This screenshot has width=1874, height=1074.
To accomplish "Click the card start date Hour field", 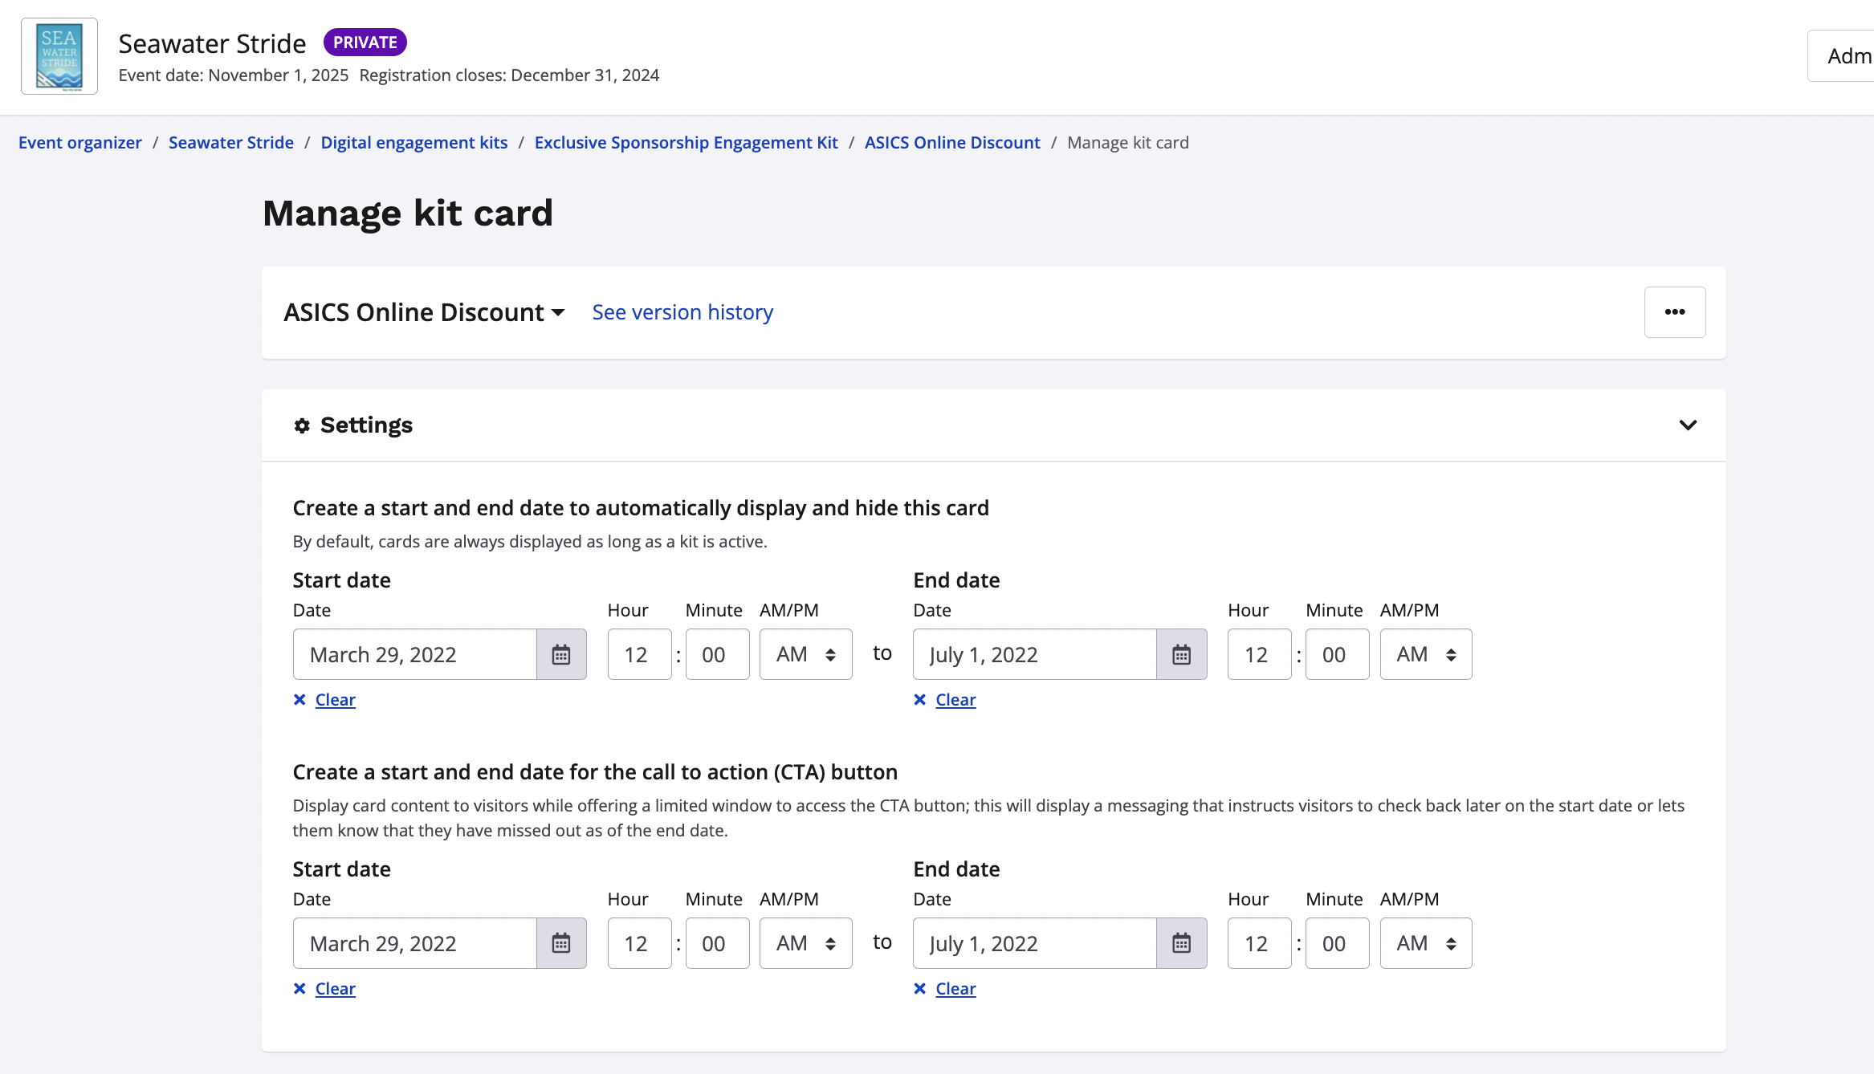I will pyautogui.click(x=638, y=654).
